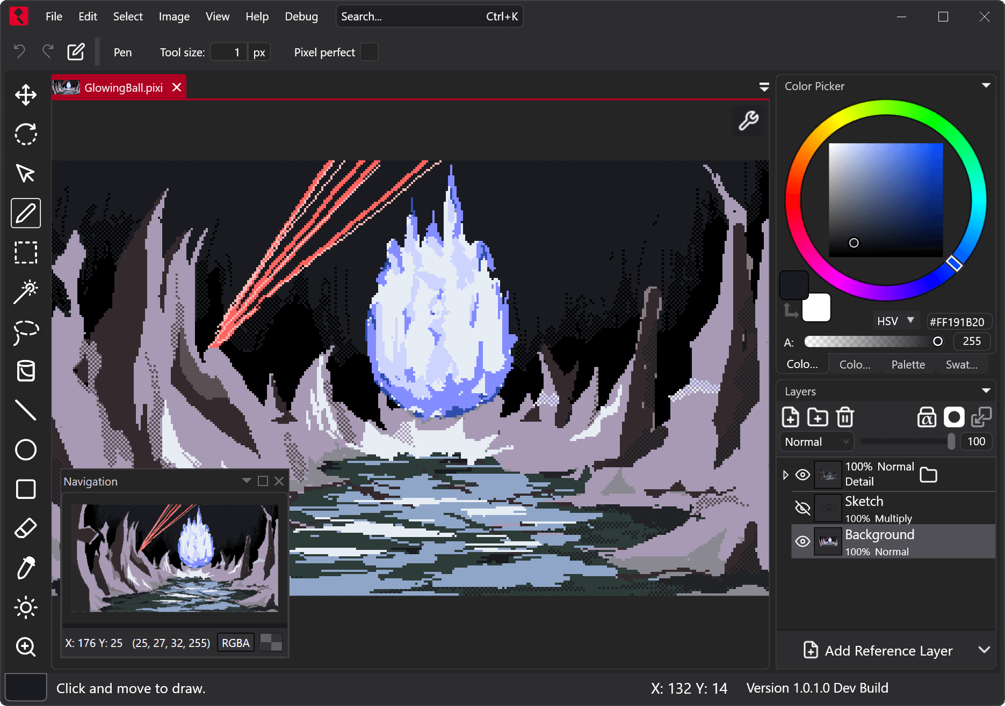Activate the Color Picker eyedropper tool
The height and width of the screenshot is (706, 1005).
[25, 568]
